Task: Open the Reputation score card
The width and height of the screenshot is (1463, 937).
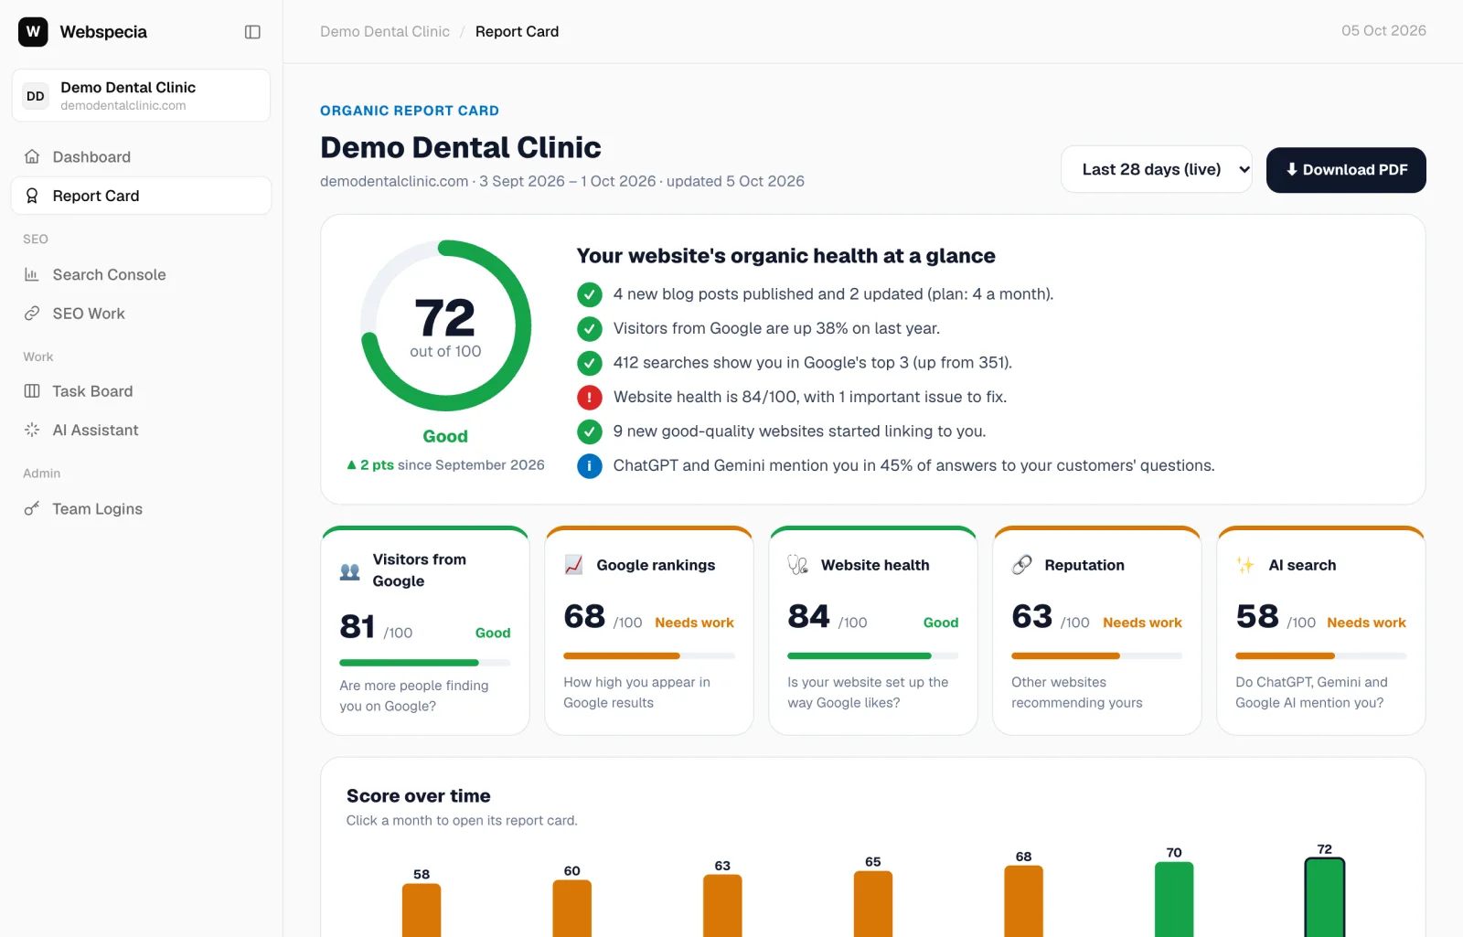Action: pos(1097,631)
